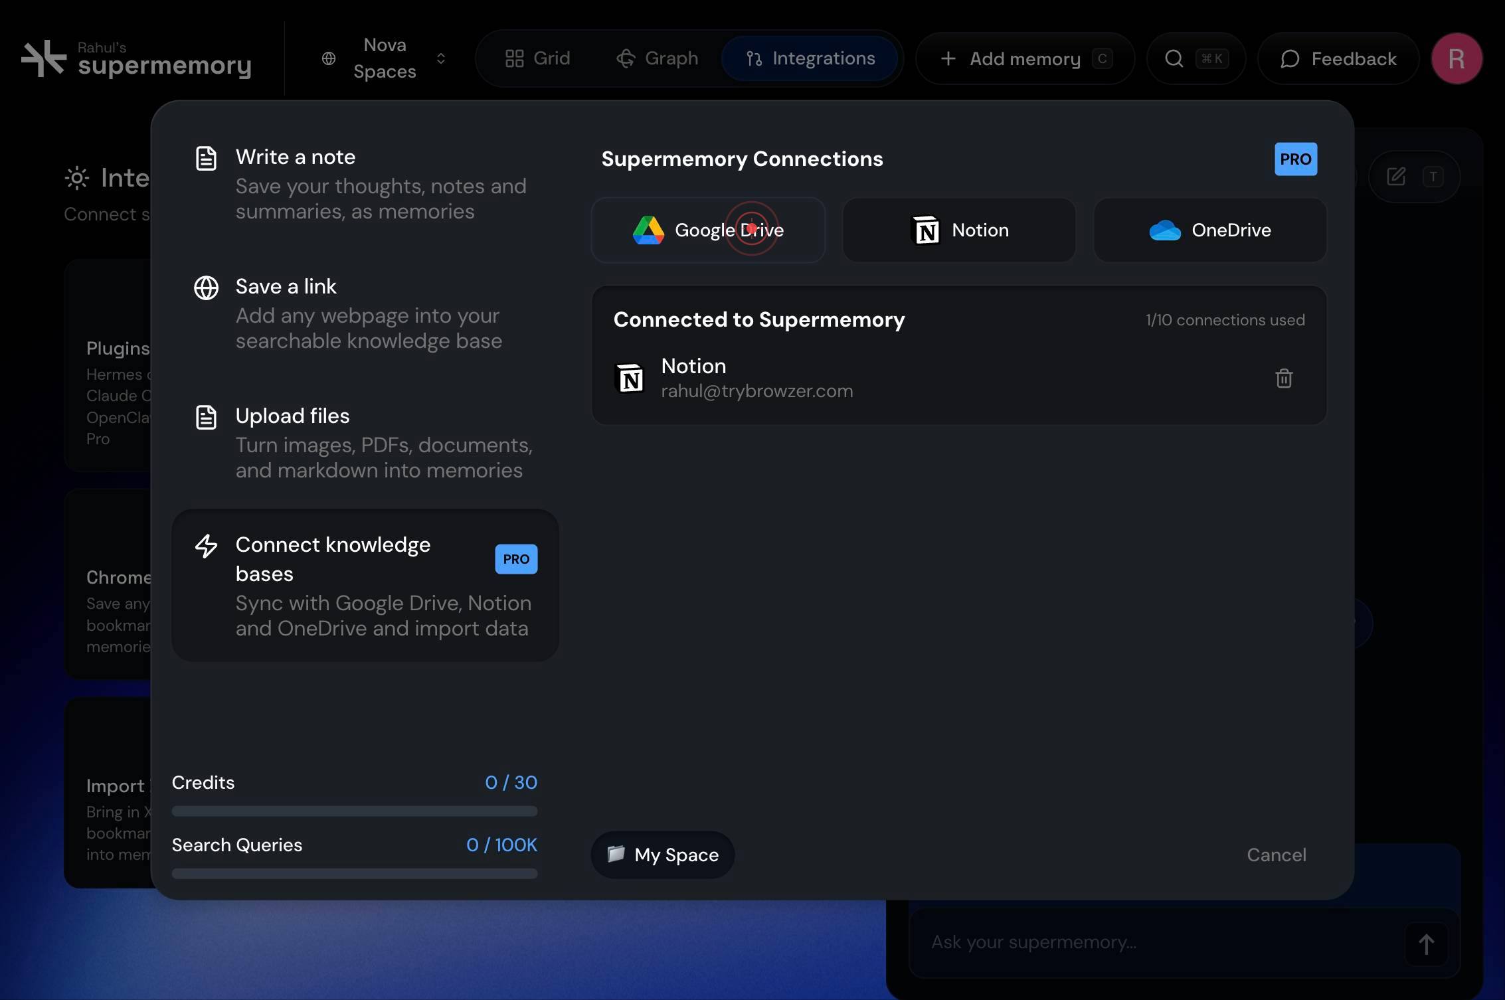The height and width of the screenshot is (1000, 1505).
Task: Open the Integrations tab
Action: tap(810, 58)
